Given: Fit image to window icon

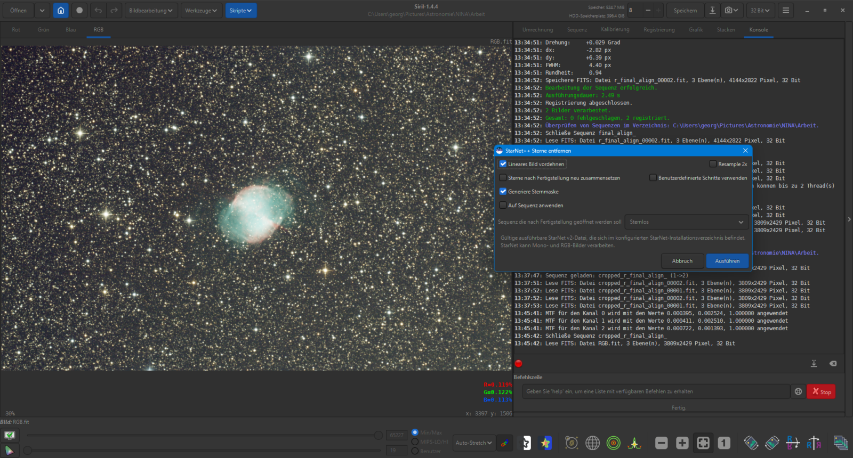Looking at the screenshot, I should [703, 443].
